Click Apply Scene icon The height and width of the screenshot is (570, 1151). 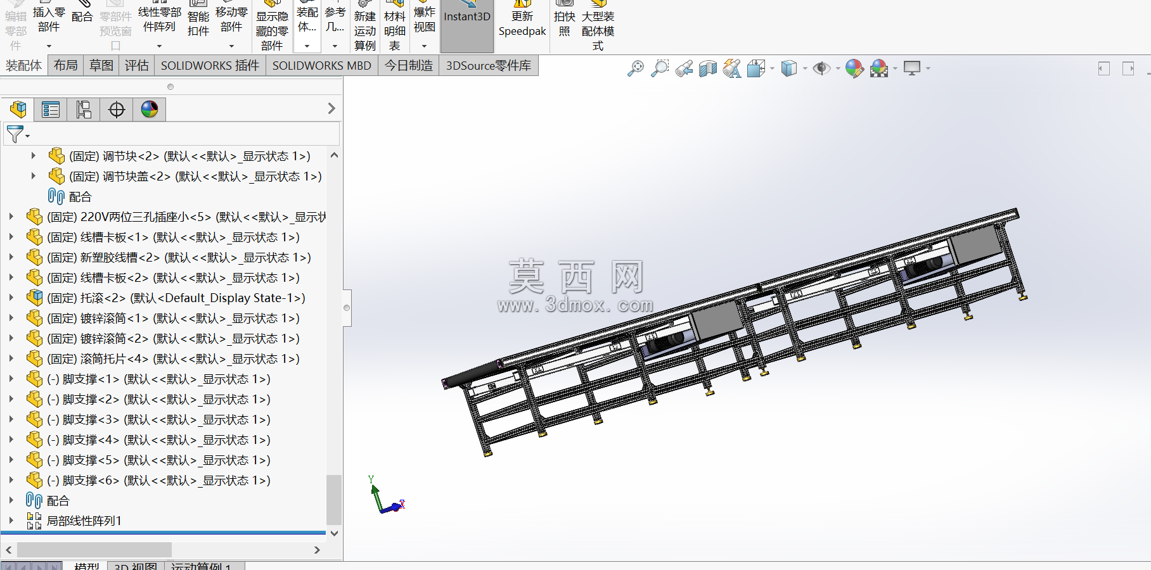[x=879, y=68]
